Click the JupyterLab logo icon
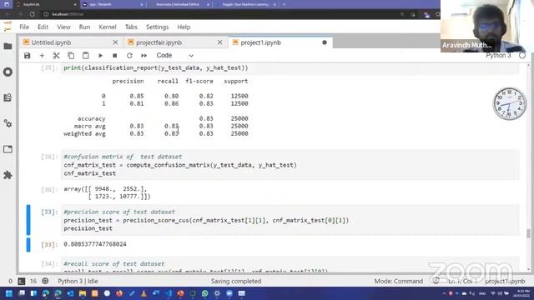The image size is (534, 300). (8, 27)
